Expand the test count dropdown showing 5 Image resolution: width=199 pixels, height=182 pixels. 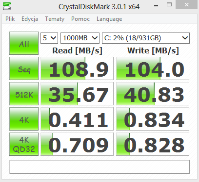[49, 38]
